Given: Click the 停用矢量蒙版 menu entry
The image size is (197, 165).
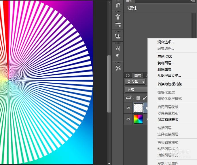Looking at the screenshot, I should tap(168, 113).
